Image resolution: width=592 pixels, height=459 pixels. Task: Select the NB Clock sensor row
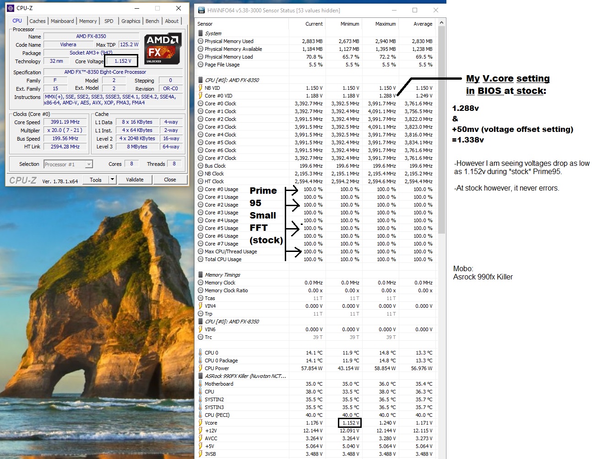315,174
